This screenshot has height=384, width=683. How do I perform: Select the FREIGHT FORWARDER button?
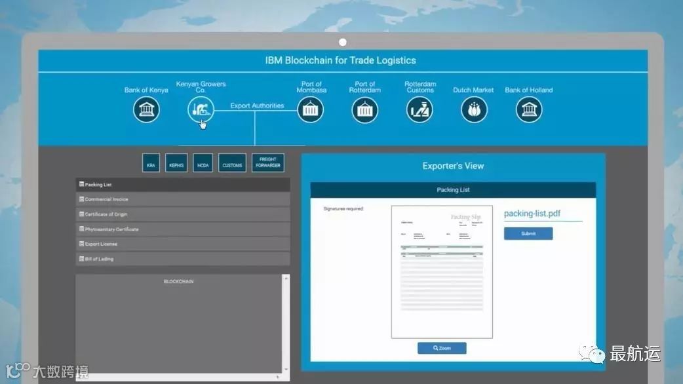268,163
